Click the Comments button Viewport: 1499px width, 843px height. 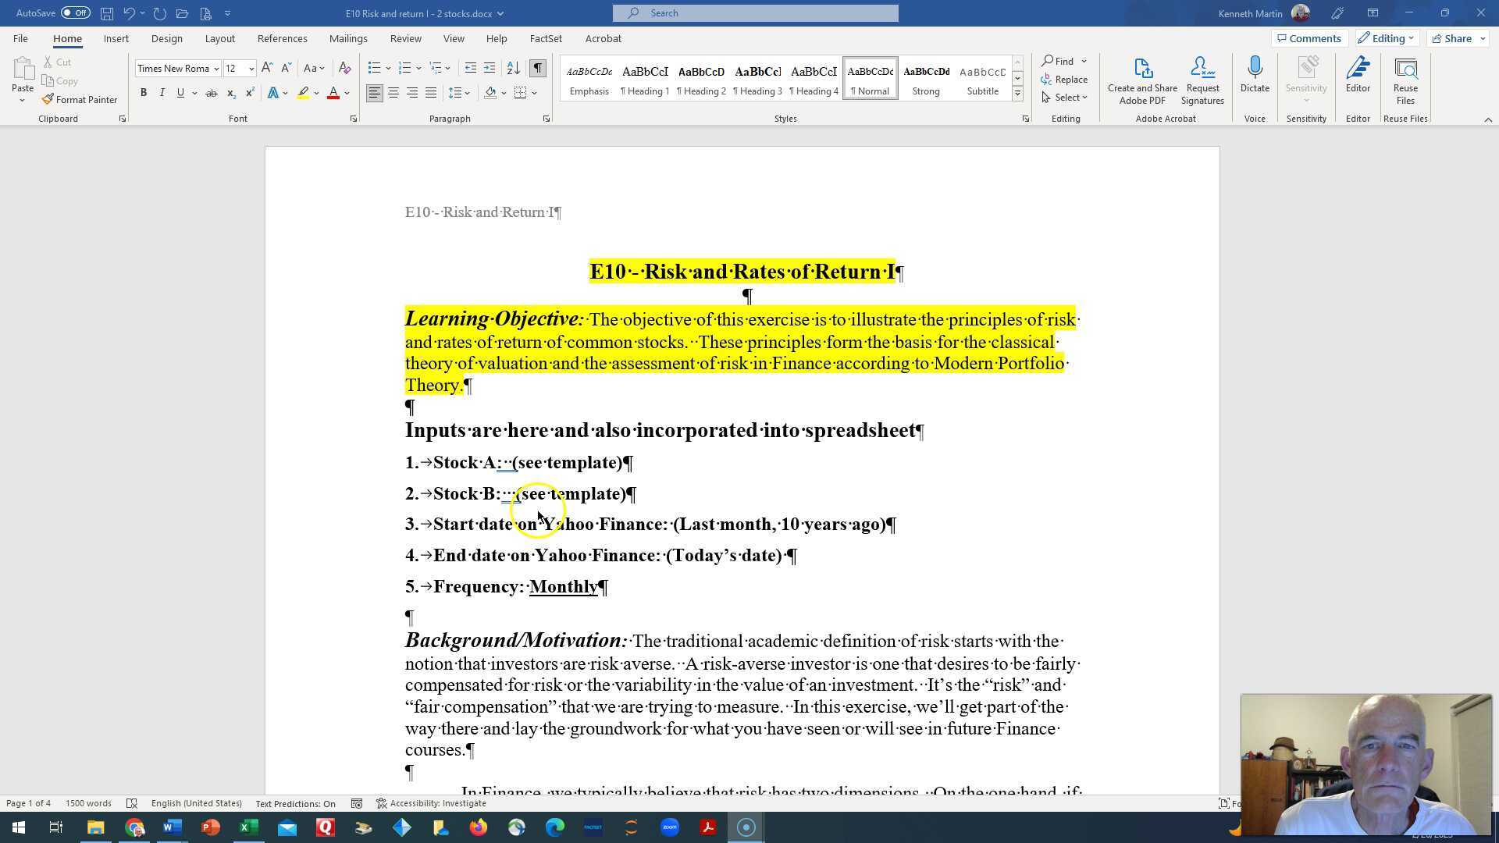(1308, 38)
